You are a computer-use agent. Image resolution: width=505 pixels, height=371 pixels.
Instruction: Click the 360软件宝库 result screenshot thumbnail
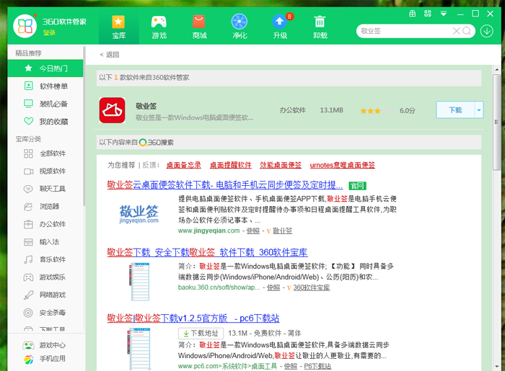[x=139, y=282]
